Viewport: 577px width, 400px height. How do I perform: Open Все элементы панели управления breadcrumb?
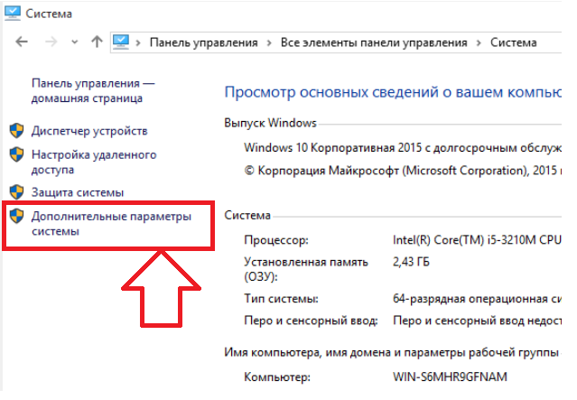point(374,42)
